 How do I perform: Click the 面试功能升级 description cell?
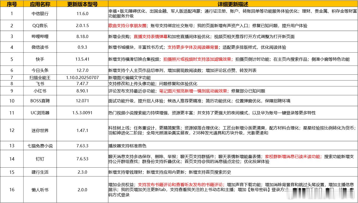pos(233,101)
